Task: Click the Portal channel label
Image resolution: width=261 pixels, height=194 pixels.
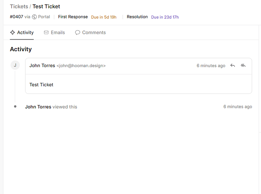Action: pos(44,17)
